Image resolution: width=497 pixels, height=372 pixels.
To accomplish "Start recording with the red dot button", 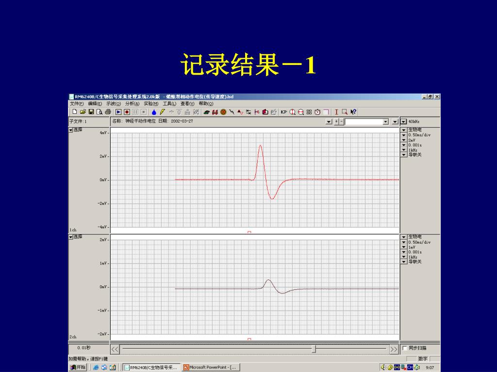I will 127,112.
